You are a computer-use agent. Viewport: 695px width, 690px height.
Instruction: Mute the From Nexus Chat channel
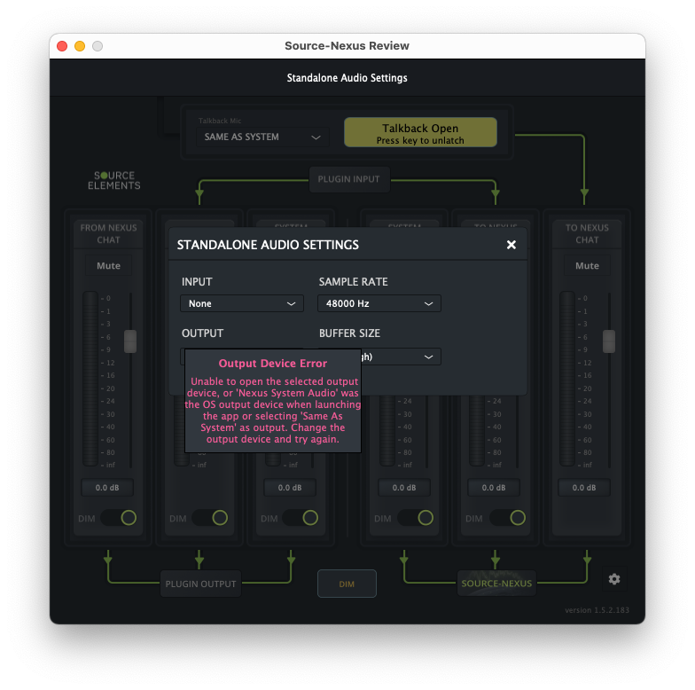point(108,266)
